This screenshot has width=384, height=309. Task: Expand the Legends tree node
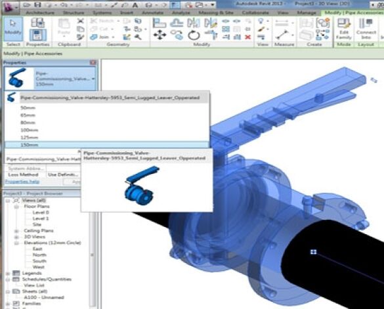click(8, 274)
